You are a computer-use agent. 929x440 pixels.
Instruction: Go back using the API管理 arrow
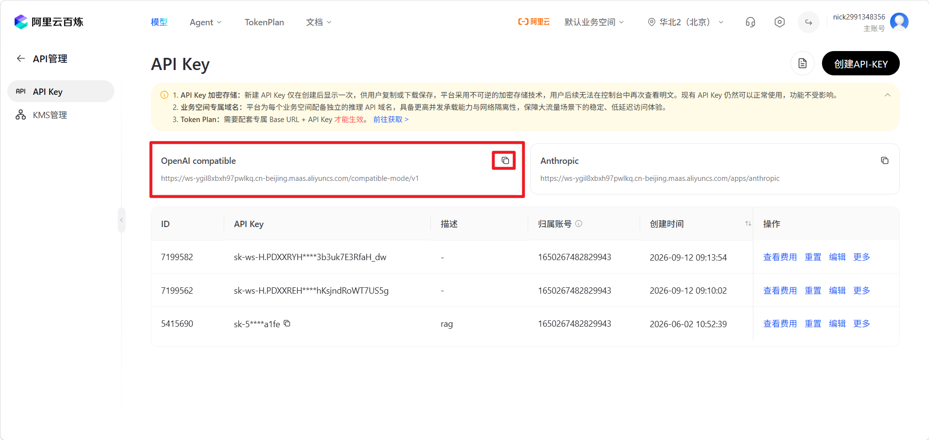tap(21, 58)
